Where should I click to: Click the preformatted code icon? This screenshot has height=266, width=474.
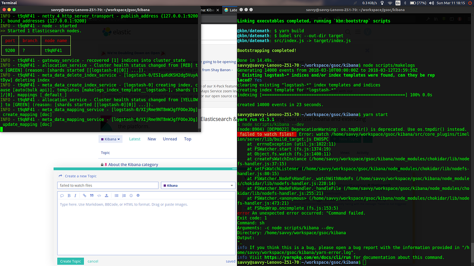click(x=99, y=196)
